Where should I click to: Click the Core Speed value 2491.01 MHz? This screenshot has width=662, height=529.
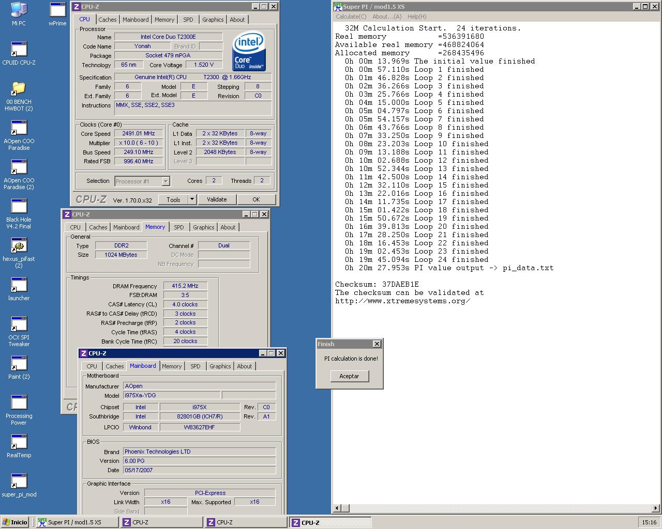pyautogui.click(x=139, y=134)
